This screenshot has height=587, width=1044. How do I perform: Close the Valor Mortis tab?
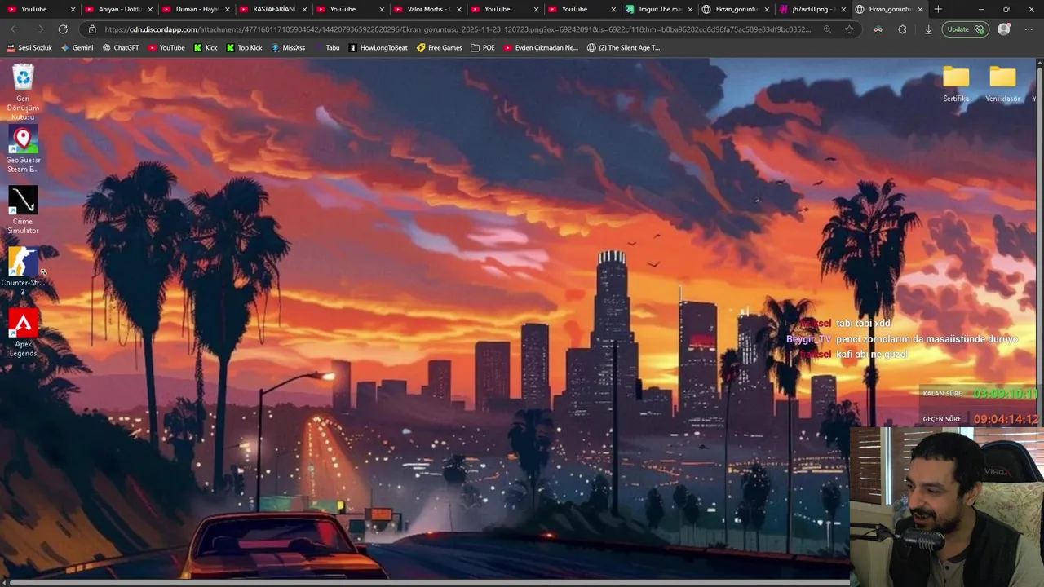click(x=459, y=9)
